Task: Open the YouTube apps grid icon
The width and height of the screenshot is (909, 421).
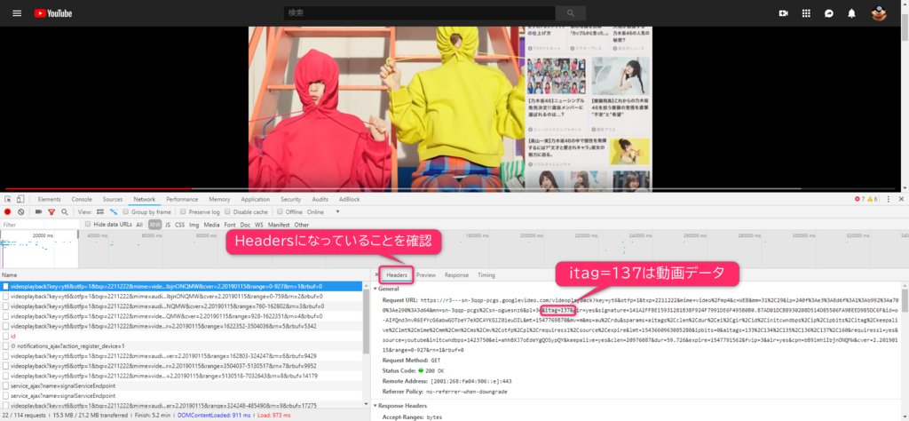Action: pos(806,12)
